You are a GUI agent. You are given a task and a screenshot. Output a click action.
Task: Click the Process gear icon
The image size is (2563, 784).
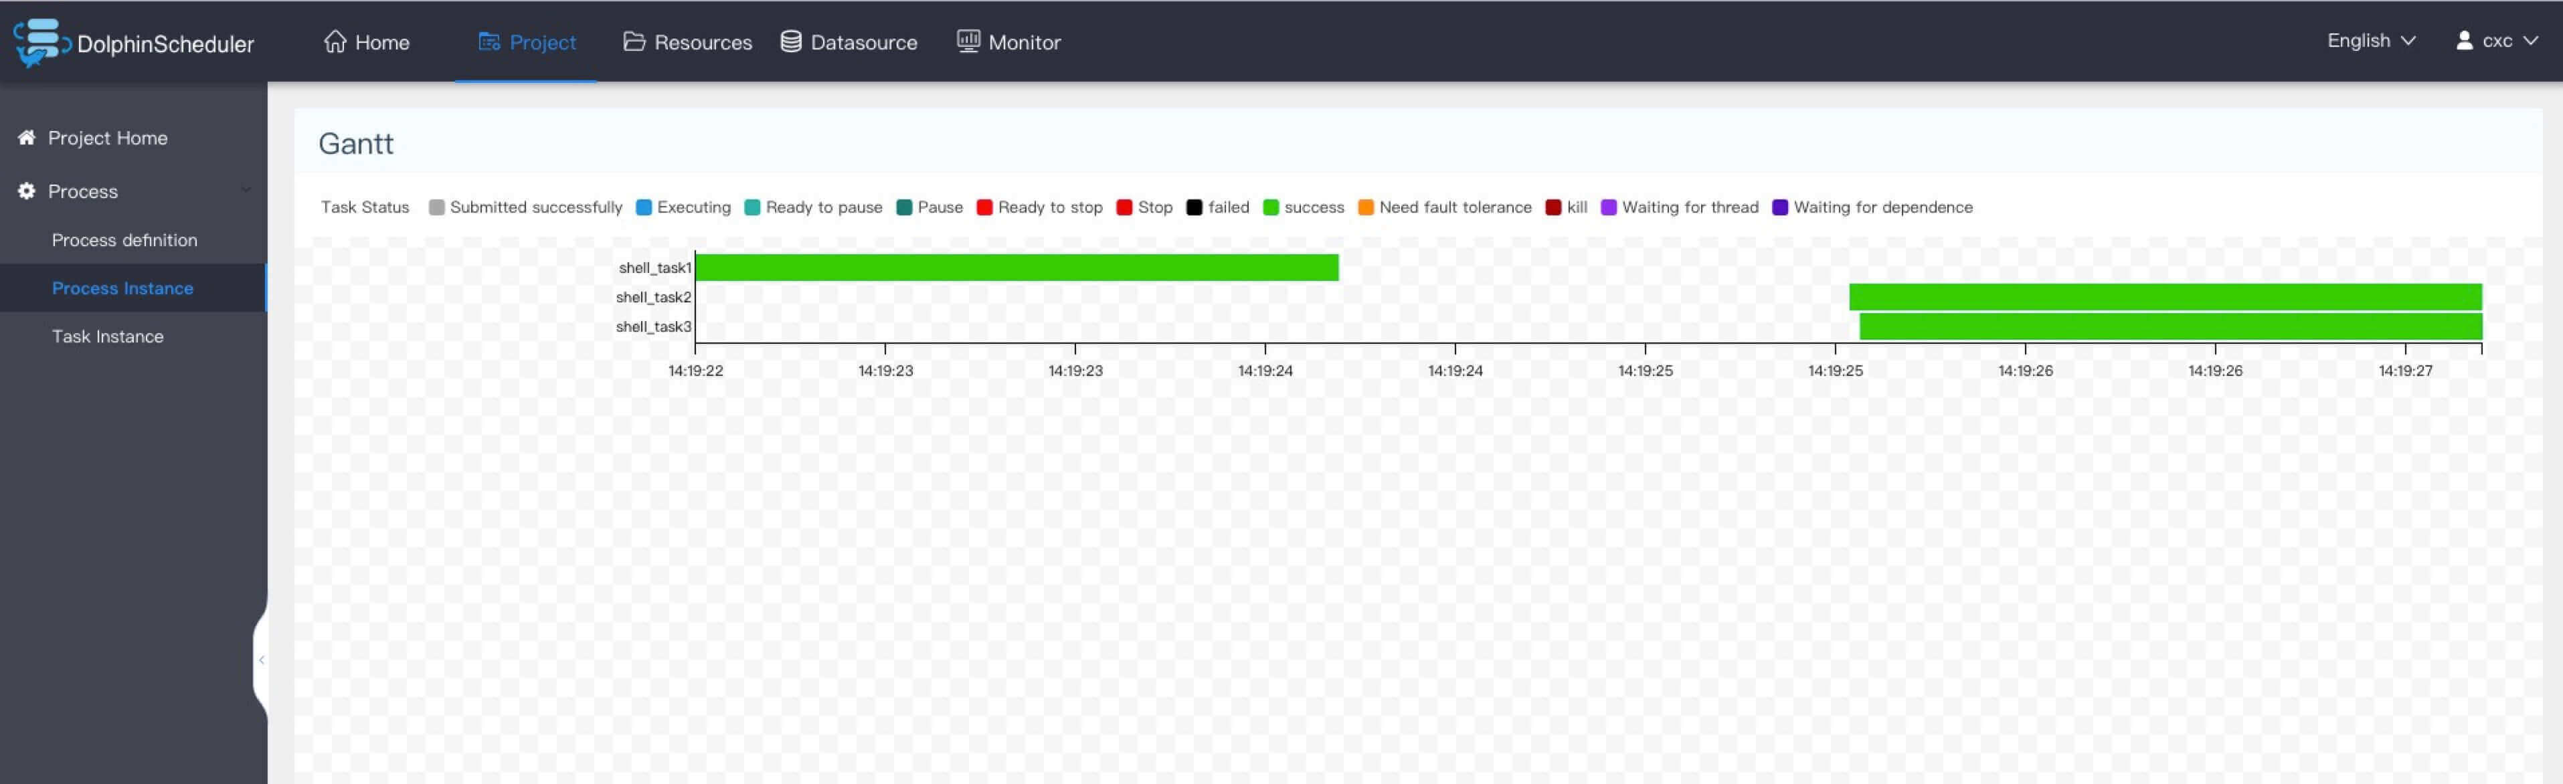pos(27,191)
